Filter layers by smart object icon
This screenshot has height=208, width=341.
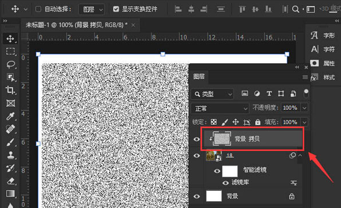(293, 94)
